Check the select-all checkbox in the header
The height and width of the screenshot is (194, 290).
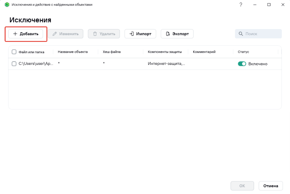(14, 52)
